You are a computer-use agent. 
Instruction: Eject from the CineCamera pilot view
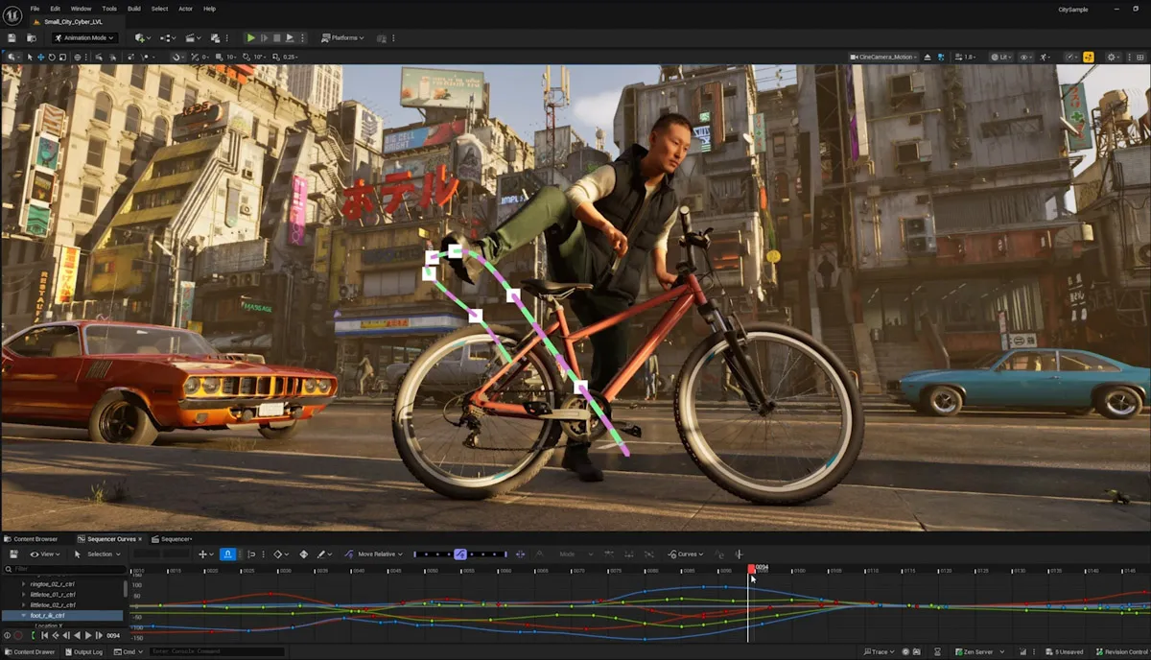coord(928,57)
